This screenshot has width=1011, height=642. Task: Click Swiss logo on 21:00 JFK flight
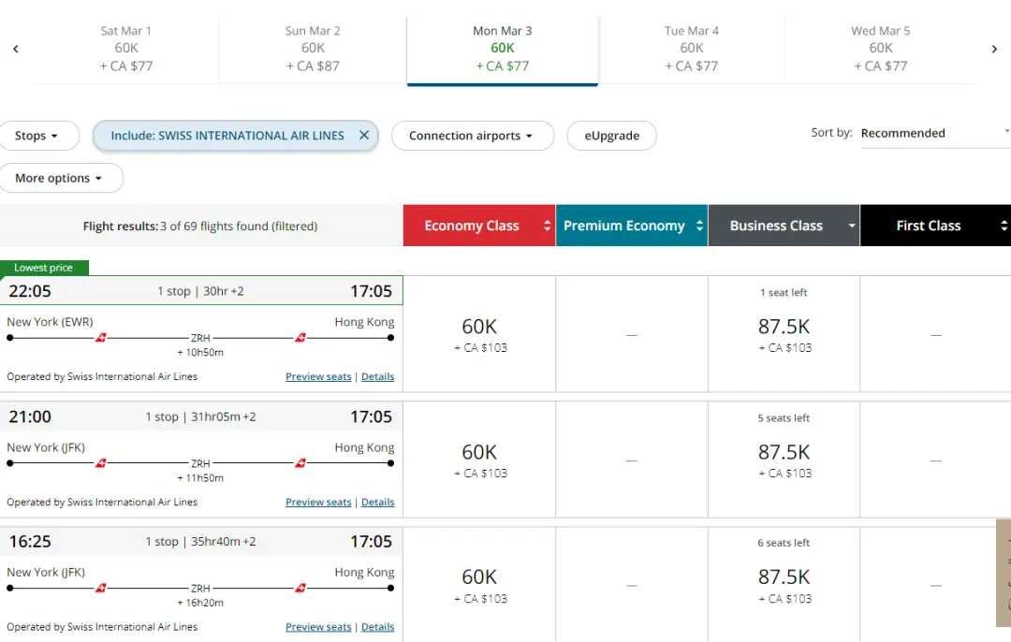coord(101,462)
